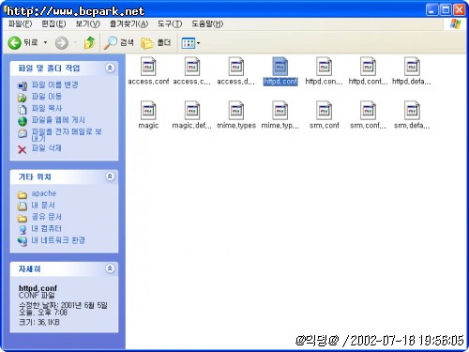Screen dimensions: 469x352
Task: Select the httpd.conf... file icon
Action: coord(368,67)
